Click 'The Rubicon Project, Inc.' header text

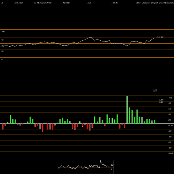pyautogui.click(x=150, y=3)
